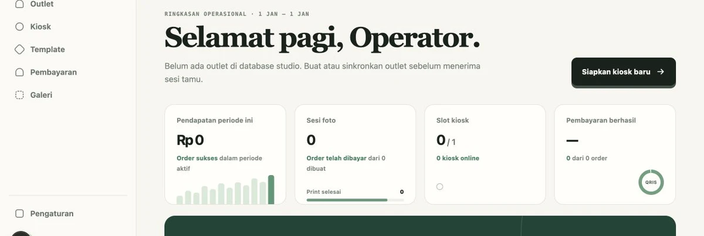Click the Kiosk circle icon

pos(19,26)
